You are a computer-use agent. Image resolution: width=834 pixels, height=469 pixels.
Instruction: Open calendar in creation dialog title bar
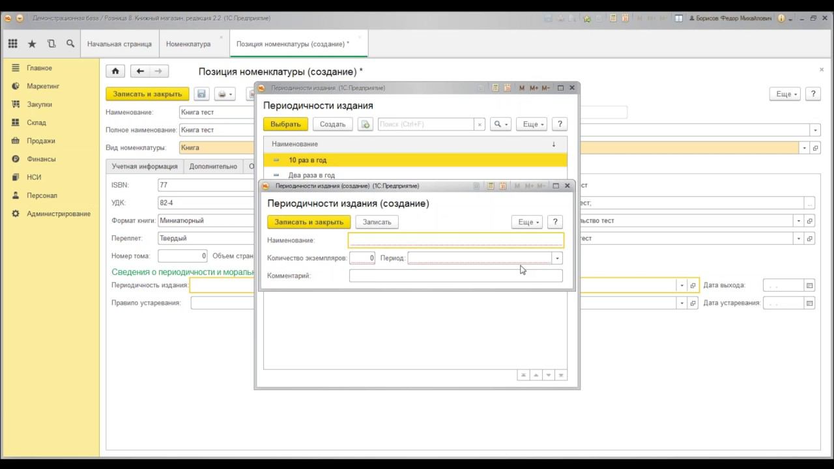tap(503, 186)
